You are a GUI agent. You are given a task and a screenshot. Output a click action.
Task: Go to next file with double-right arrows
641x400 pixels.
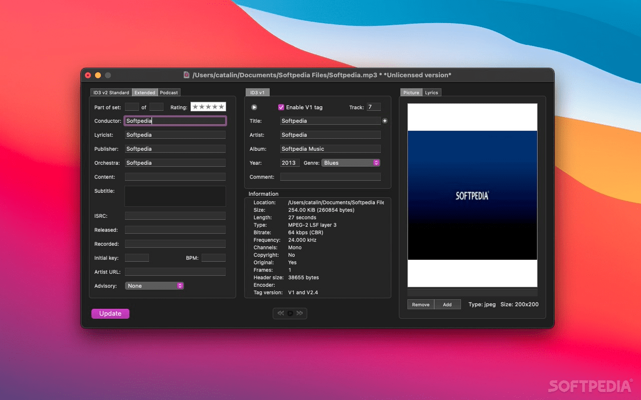(x=300, y=313)
